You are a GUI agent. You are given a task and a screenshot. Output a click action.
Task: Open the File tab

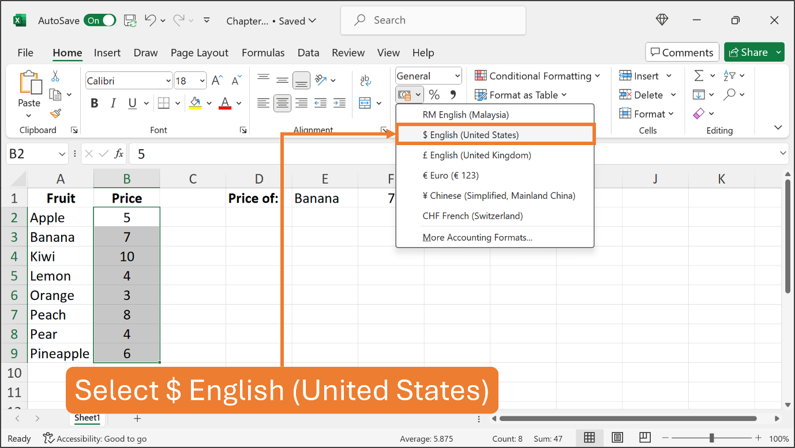coord(25,52)
